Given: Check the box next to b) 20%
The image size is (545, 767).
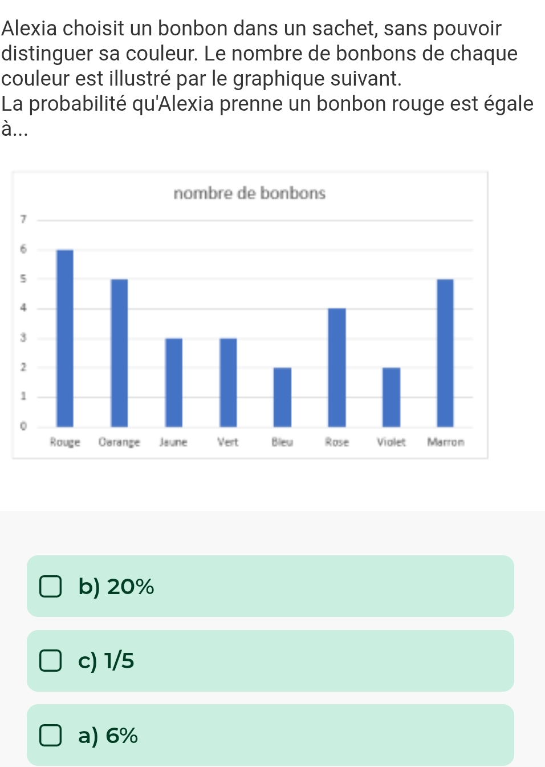Looking at the screenshot, I should (x=50, y=586).
